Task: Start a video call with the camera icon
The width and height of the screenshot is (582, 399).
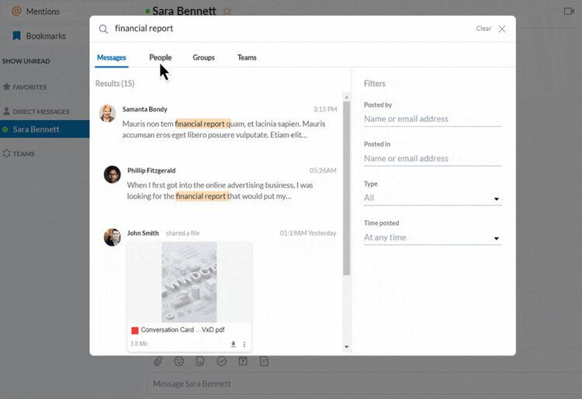Action: point(569,11)
